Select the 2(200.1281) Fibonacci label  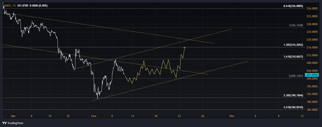(x=296, y=76)
